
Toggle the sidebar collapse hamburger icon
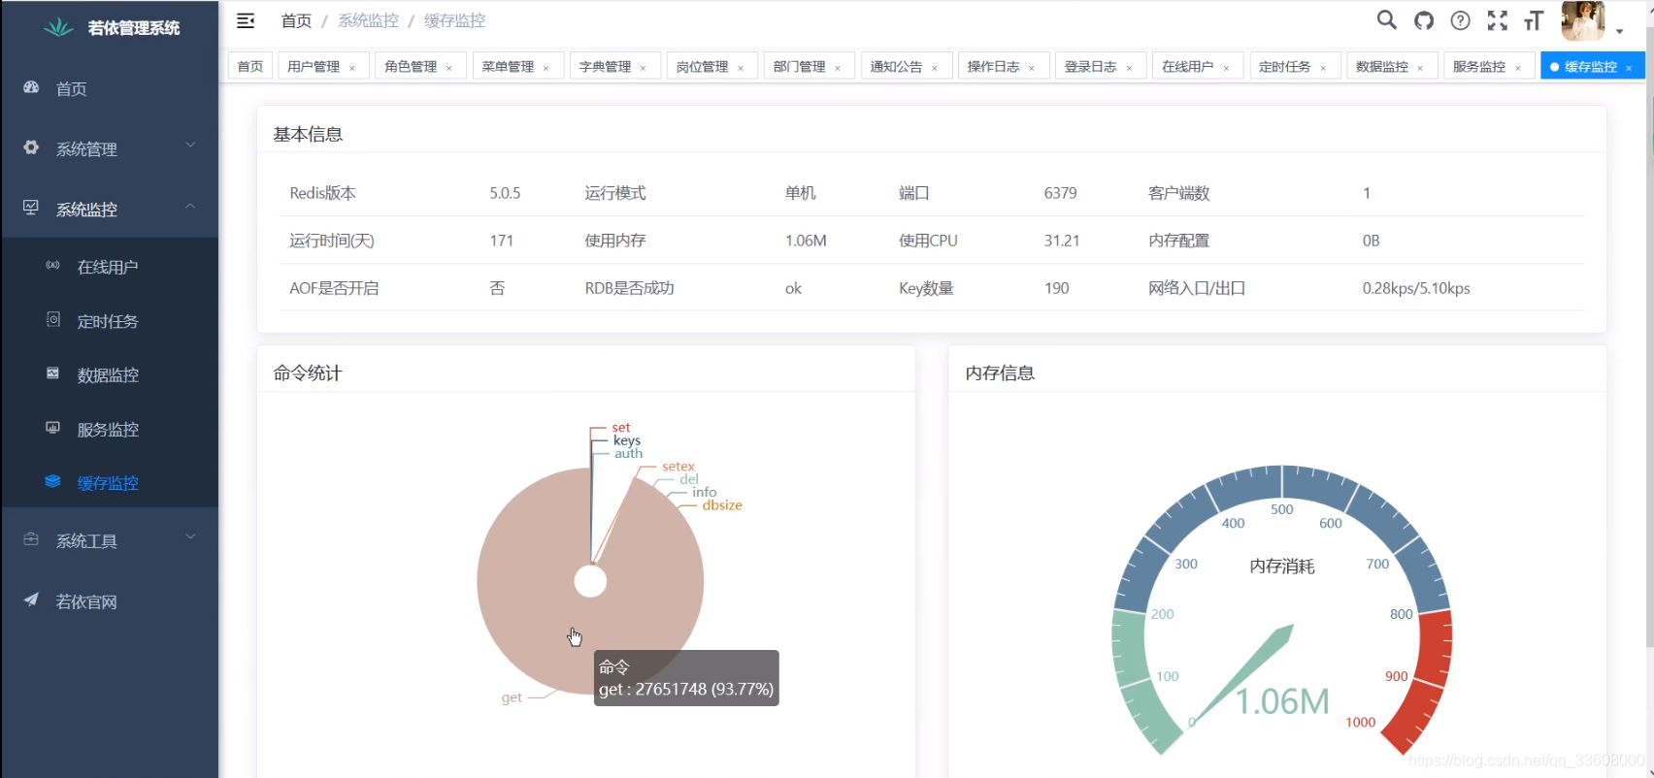(246, 20)
